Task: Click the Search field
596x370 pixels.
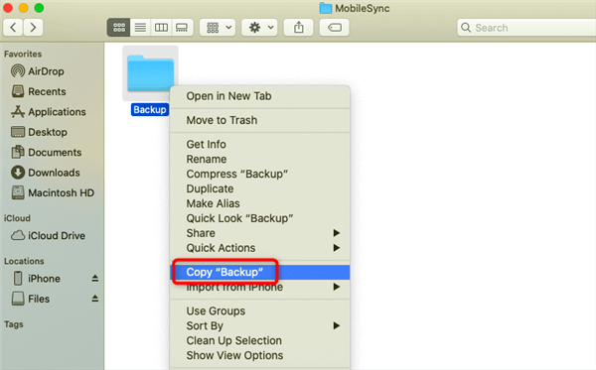Action: tap(526, 28)
